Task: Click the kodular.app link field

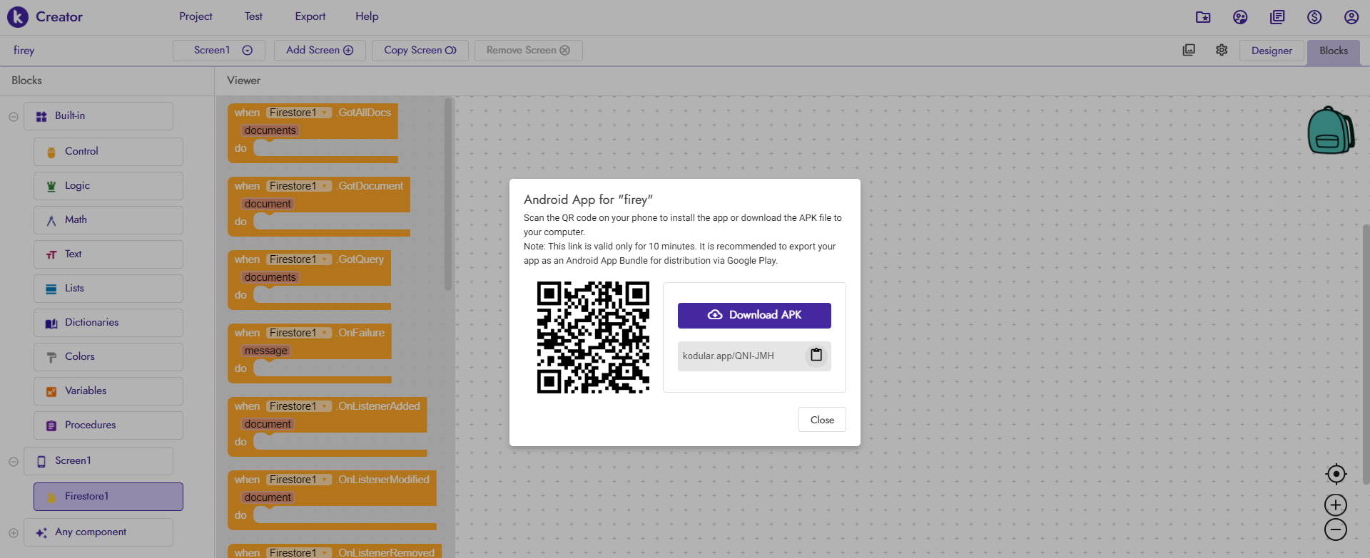Action: point(739,356)
